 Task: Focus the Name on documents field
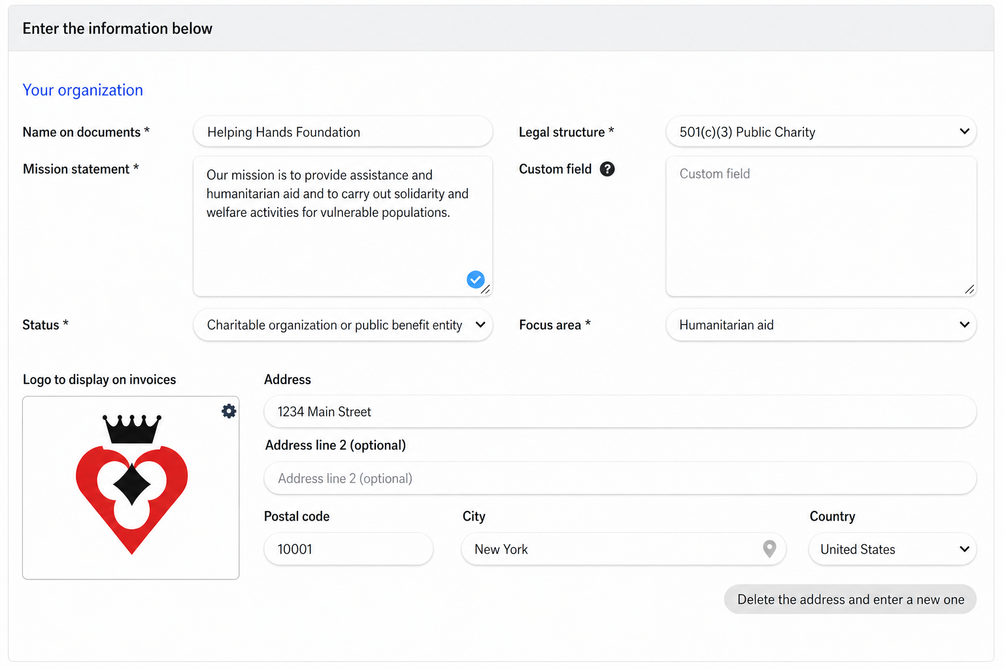pos(343,132)
